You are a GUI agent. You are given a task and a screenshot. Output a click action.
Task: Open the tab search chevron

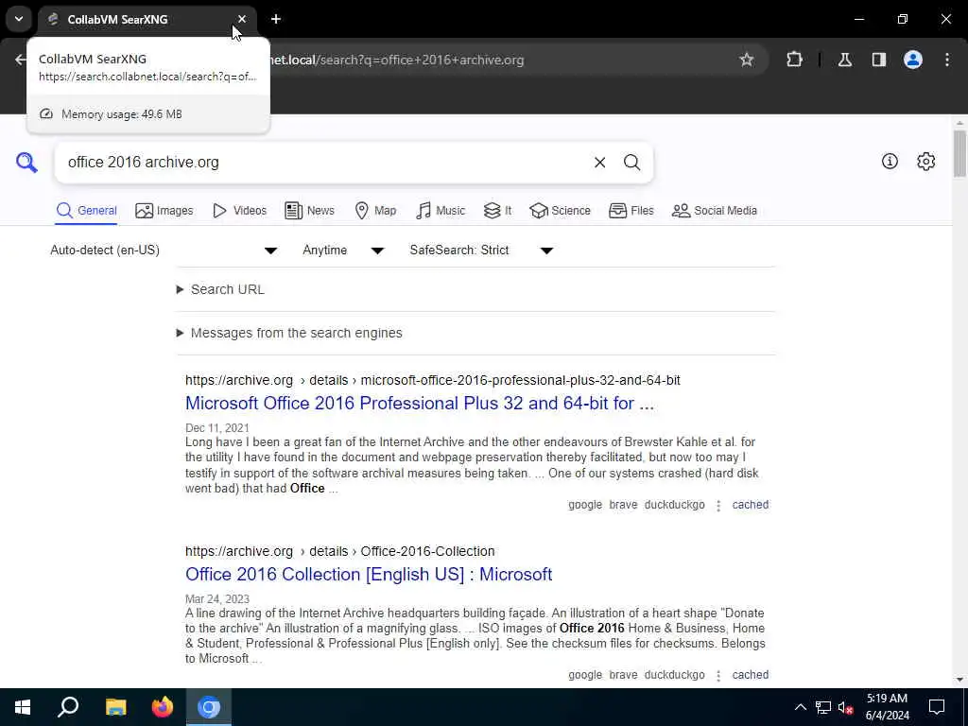(19, 19)
